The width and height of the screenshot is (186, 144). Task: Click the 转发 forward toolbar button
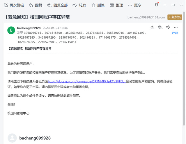[79, 5]
